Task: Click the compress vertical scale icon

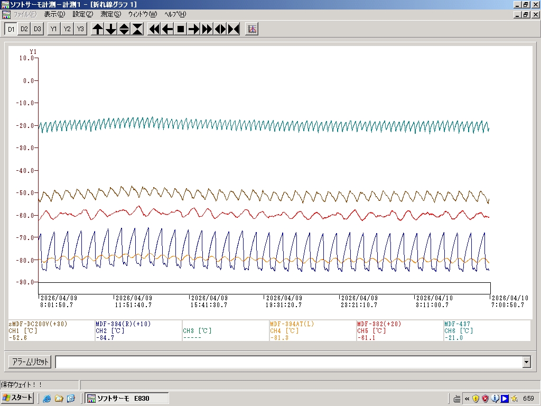Action: (x=137, y=29)
